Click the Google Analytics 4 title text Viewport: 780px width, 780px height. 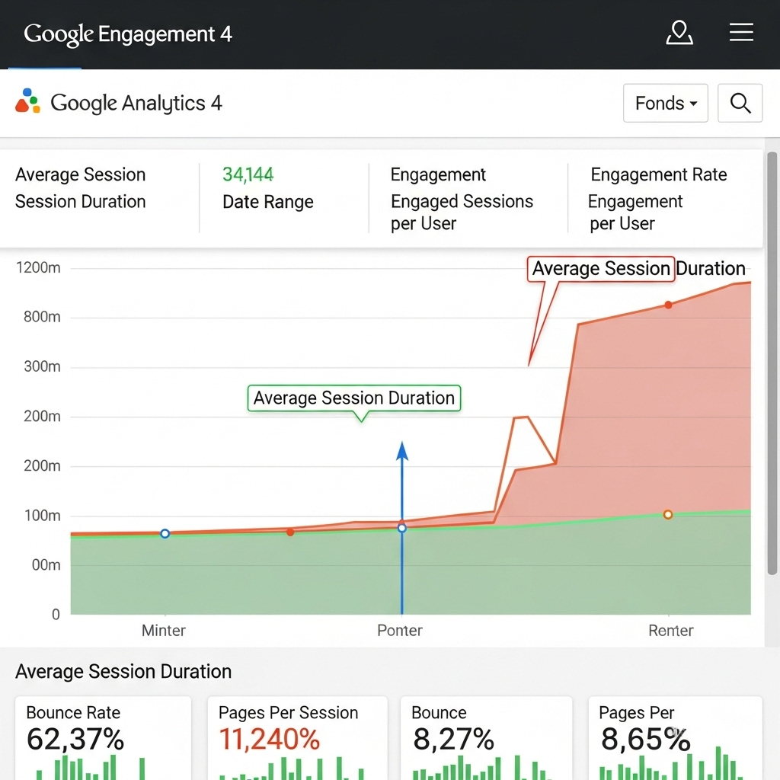(136, 103)
